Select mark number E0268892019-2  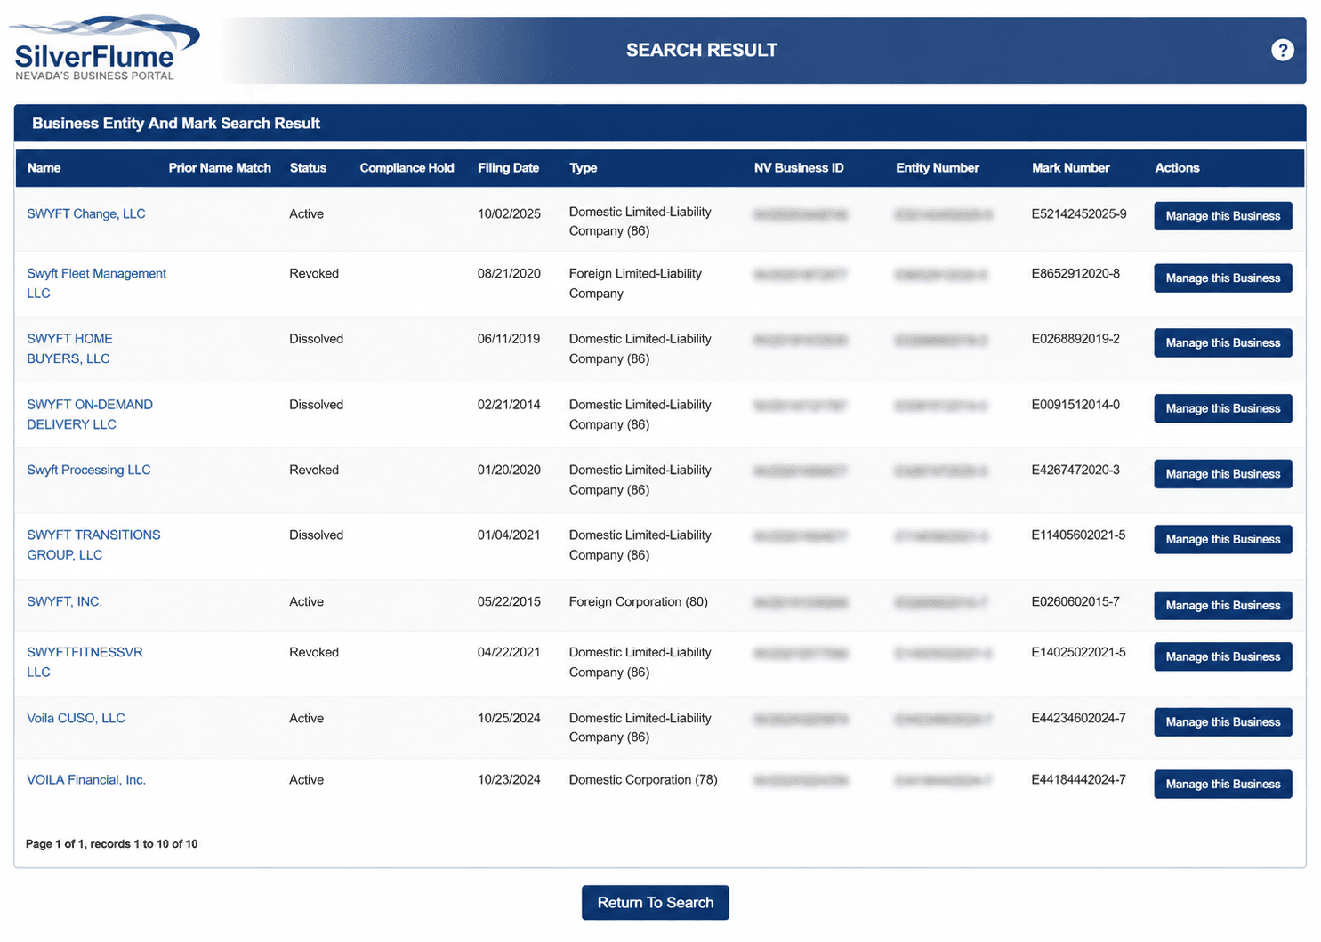pos(1075,339)
